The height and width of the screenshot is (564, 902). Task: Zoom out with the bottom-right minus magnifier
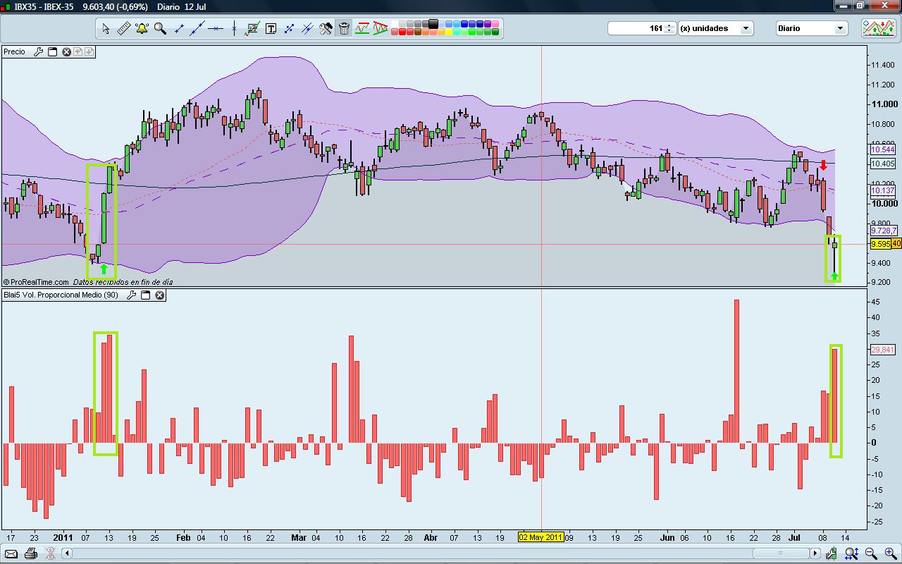[870, 553]
